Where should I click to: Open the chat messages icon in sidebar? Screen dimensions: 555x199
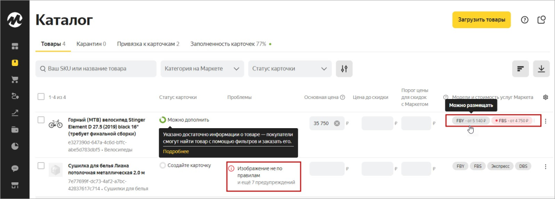pos(15,168)
